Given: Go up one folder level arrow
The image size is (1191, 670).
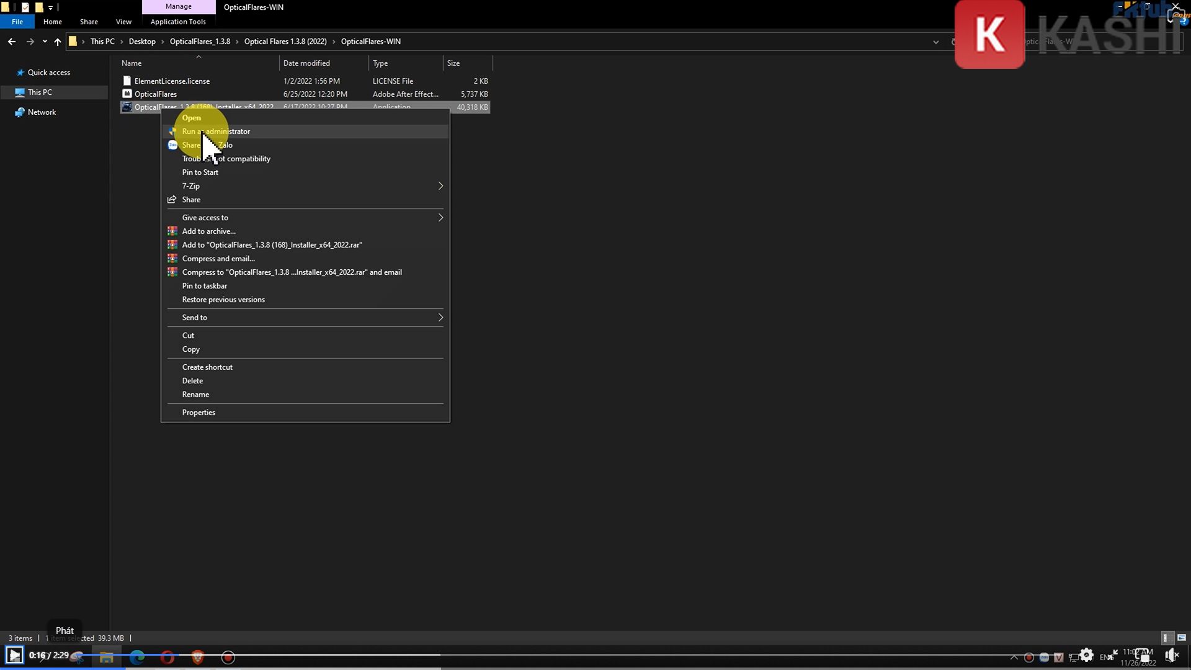Looking at the screenshot, I should pos(58,42).
